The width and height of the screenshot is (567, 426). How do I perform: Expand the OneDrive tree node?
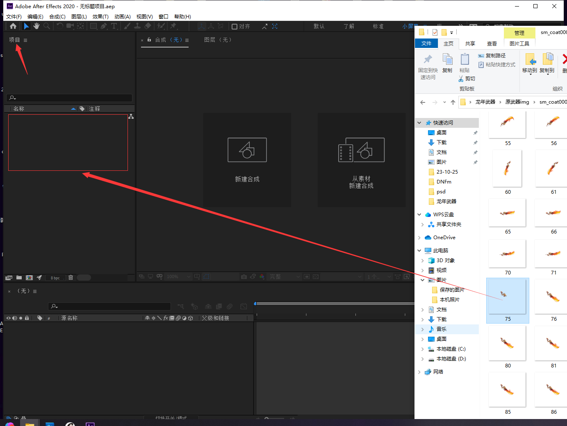(x=419, y=238)
